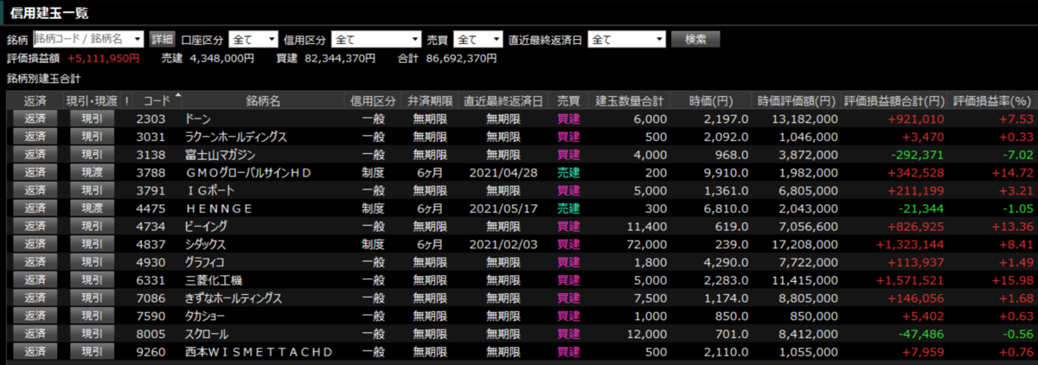Sort by 時価(円) column header

pyautogui.click(x=712, y=100)
